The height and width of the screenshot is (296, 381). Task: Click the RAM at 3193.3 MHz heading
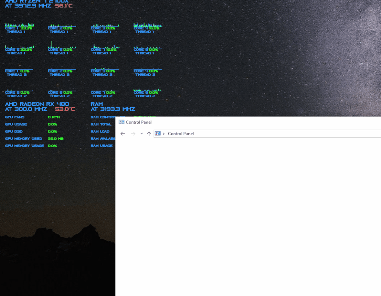113,109
